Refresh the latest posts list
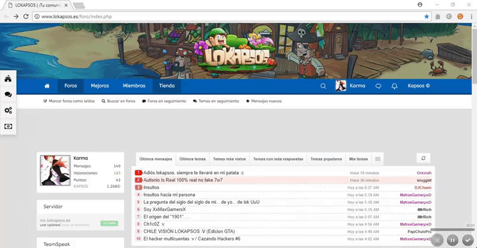The width and height of the screenshot is (477, 248). 423,158
